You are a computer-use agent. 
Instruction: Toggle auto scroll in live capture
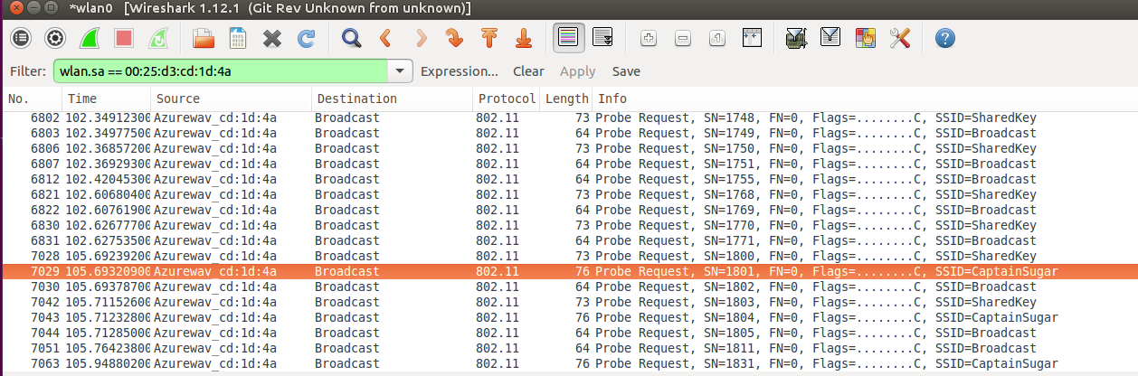click(x=602, y=38)
